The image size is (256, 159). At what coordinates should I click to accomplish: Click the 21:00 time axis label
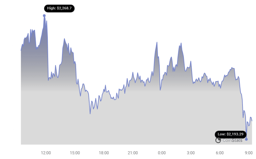pos(133,153)
